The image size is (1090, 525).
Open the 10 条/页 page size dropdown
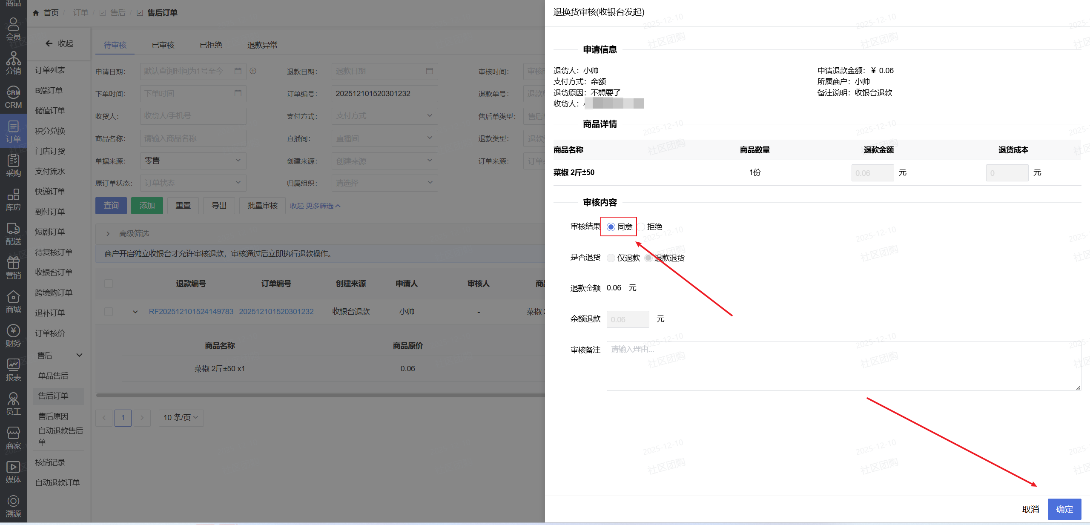pos(181,418)
